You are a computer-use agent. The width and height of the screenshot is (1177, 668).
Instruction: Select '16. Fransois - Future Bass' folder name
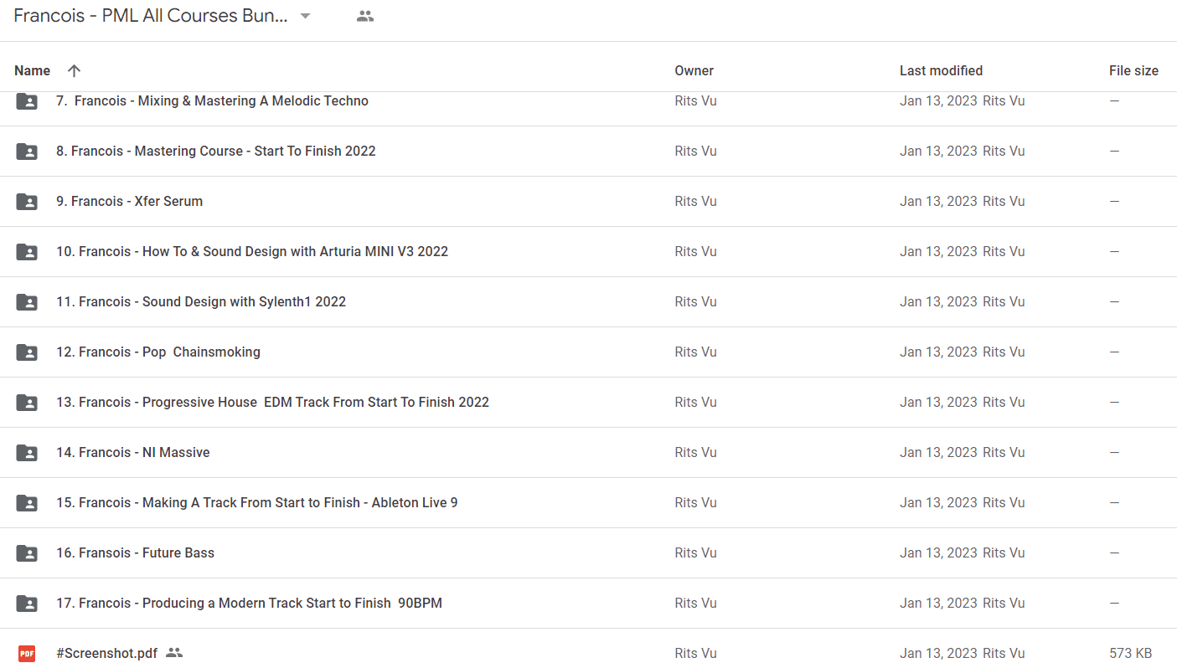(x=135, y=552)
